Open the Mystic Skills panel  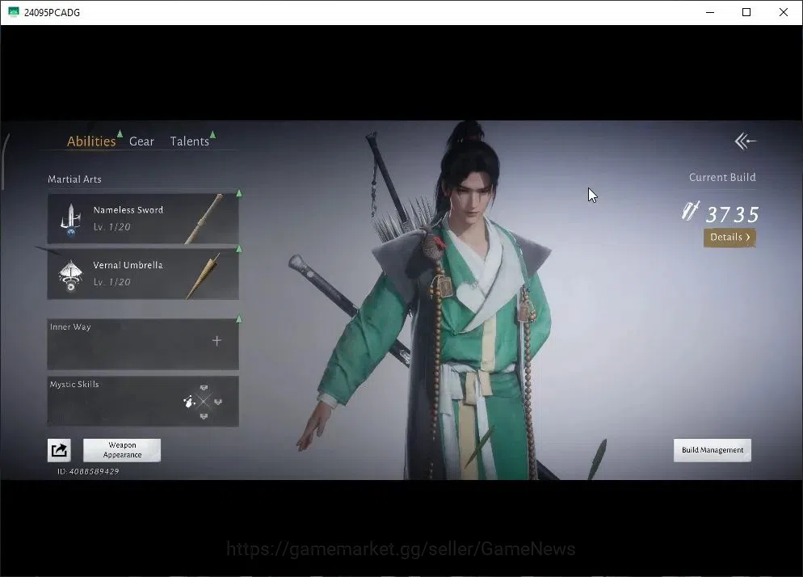[143, 402]
